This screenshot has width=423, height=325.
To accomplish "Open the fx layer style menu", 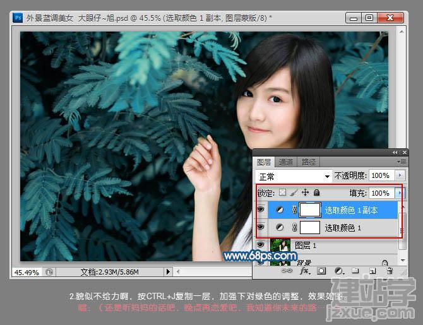I will (x=305, y=271).
